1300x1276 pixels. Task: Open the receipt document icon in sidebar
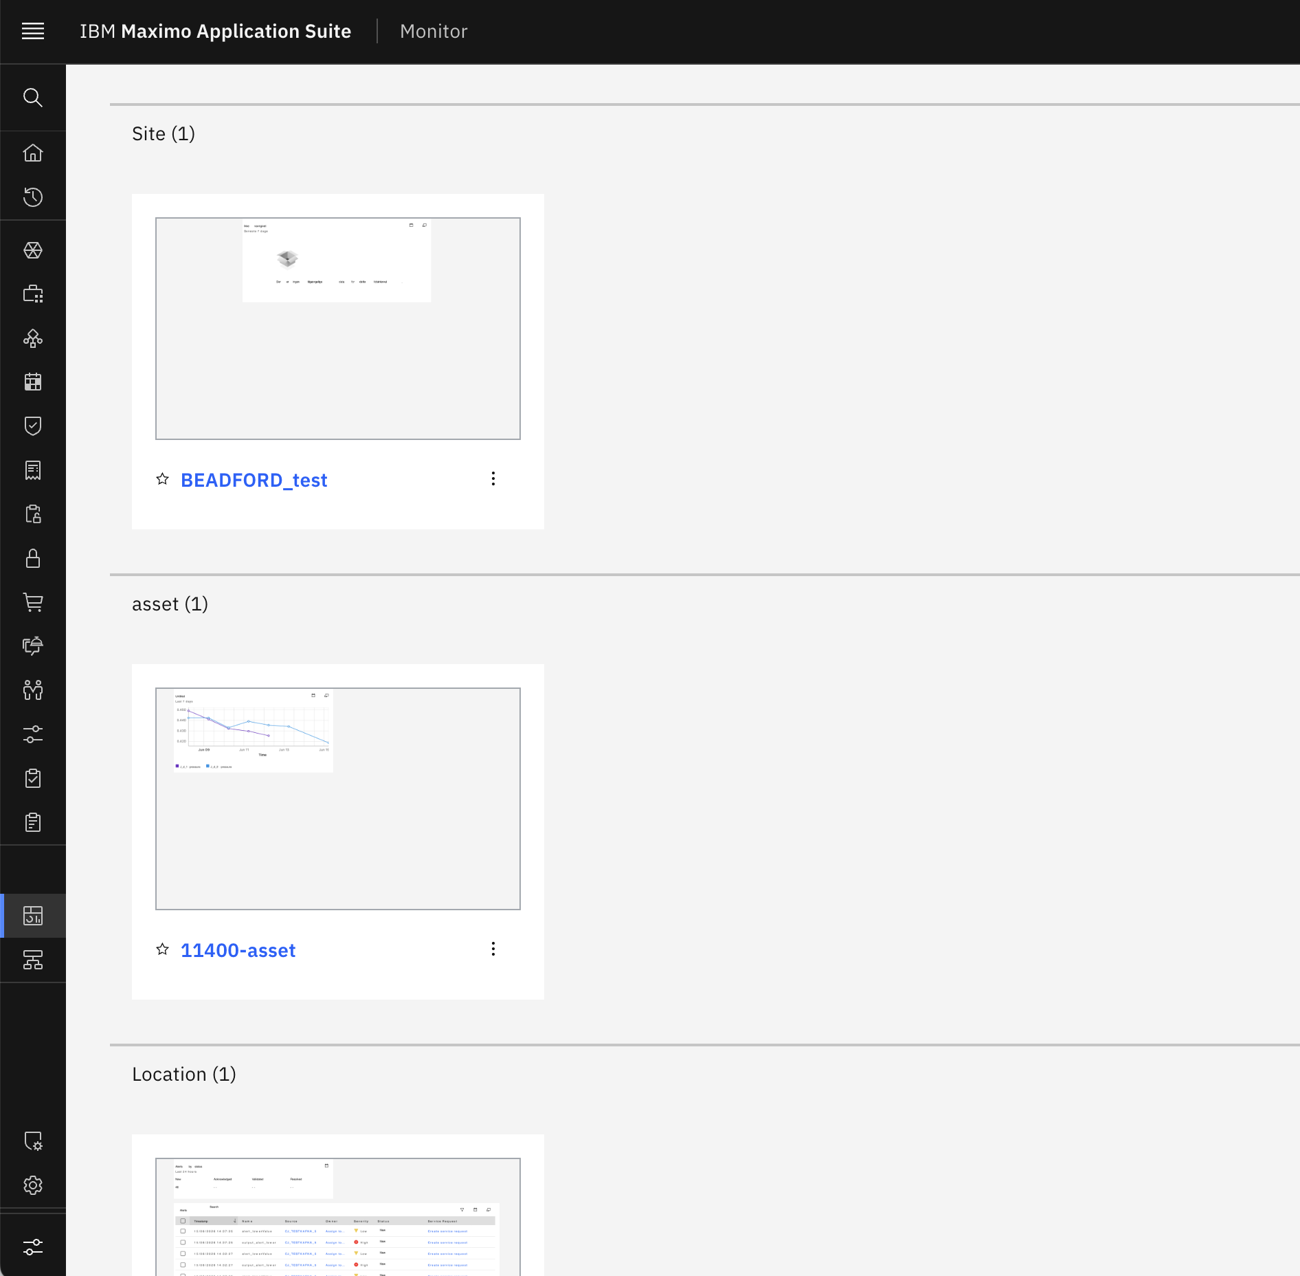[33, 470]
